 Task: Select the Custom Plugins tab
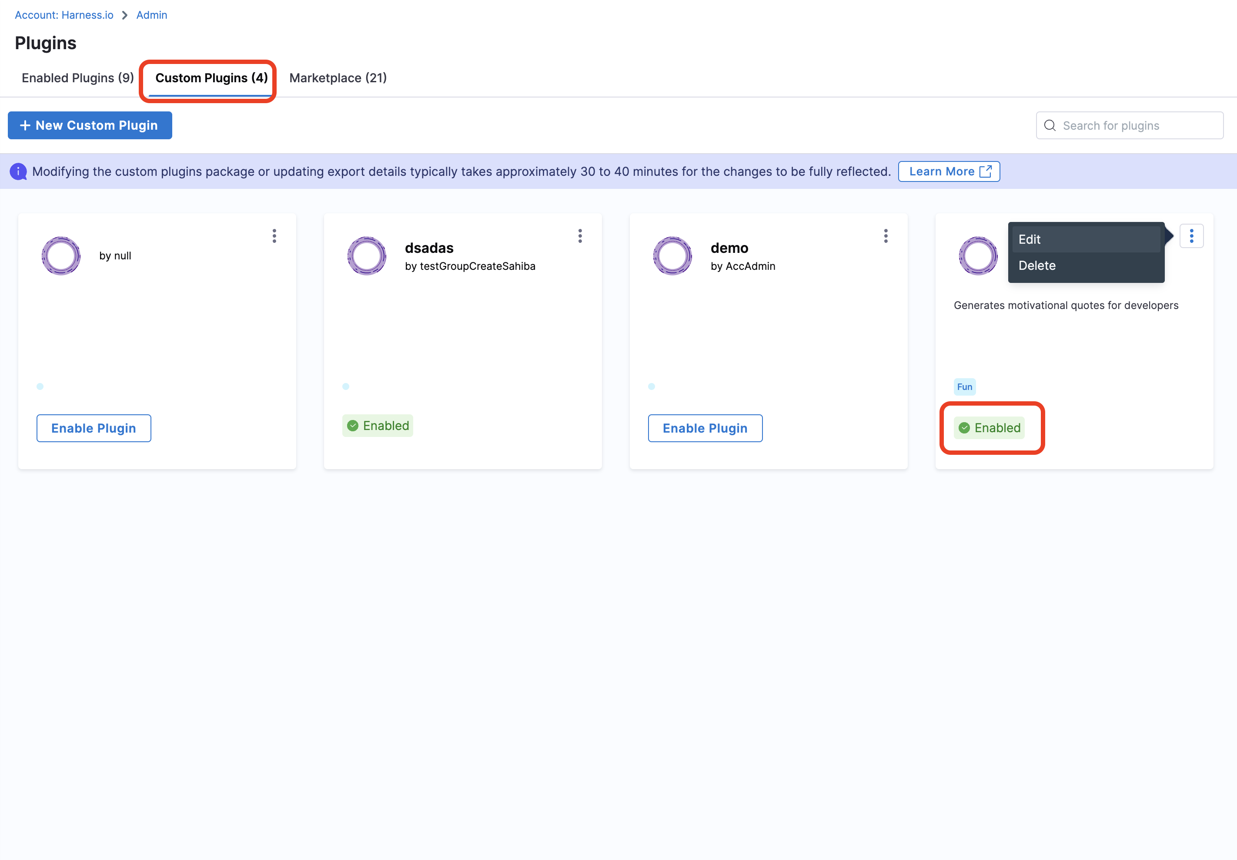point(211,78)
